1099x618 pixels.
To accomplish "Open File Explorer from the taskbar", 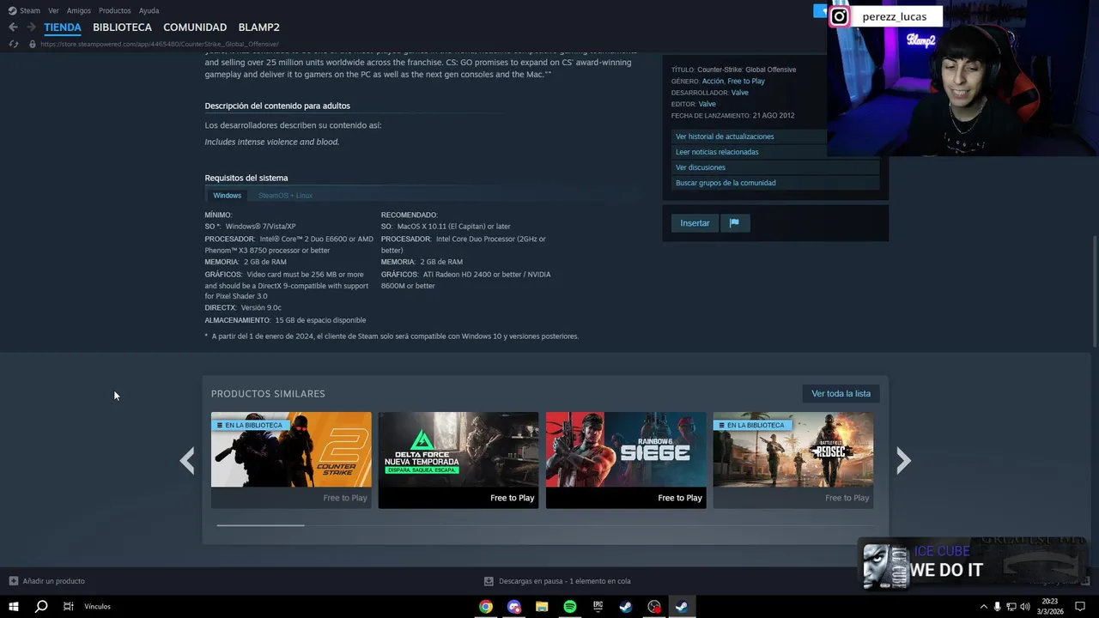I will (542, 607).
